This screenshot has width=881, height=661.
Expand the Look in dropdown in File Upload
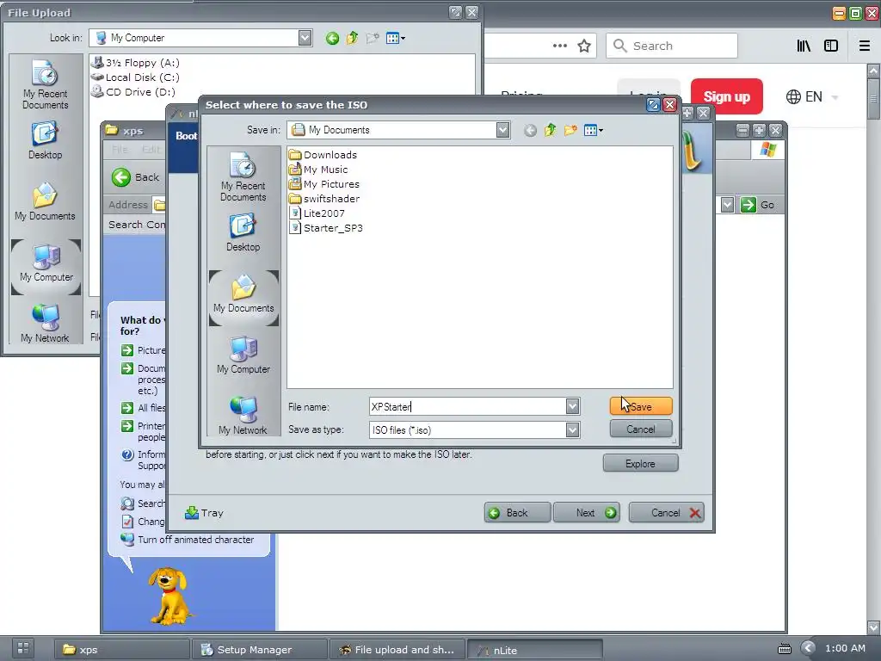(305, 38)
